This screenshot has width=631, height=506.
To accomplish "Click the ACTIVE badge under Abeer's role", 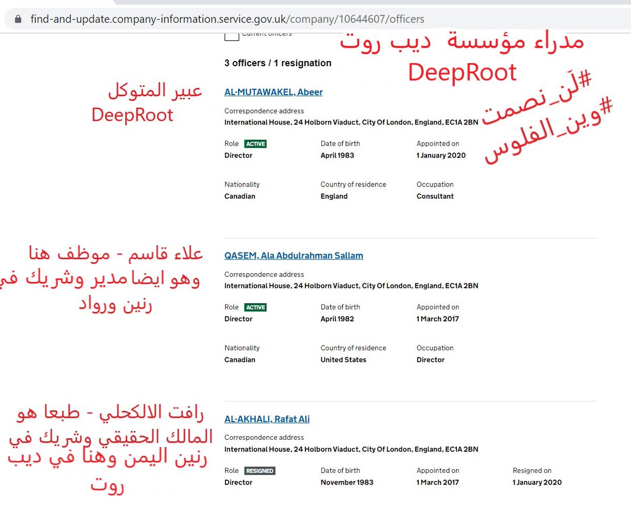I will [257, 143].
